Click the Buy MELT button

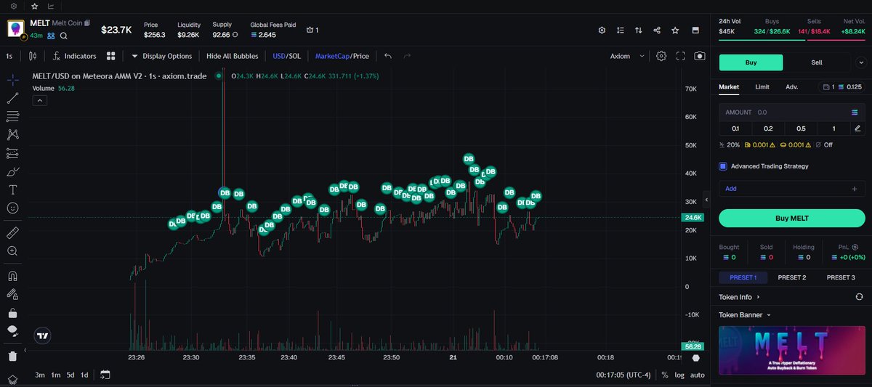[791, 218]
